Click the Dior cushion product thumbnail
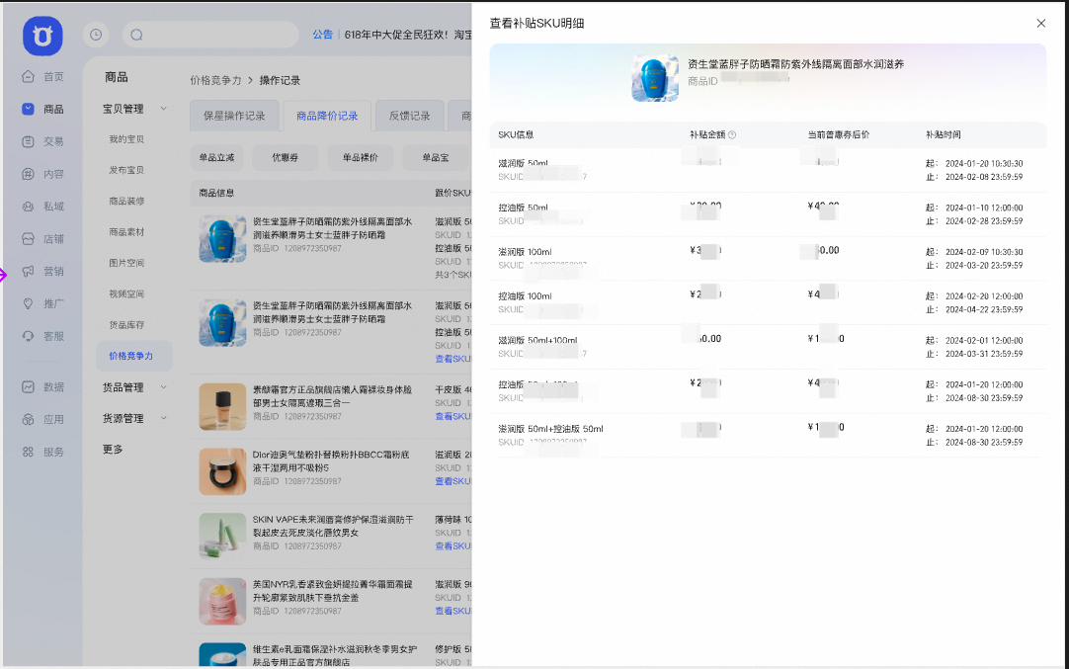The height and width of the screenshot is (669, 1069). click(x=222, y=471)
